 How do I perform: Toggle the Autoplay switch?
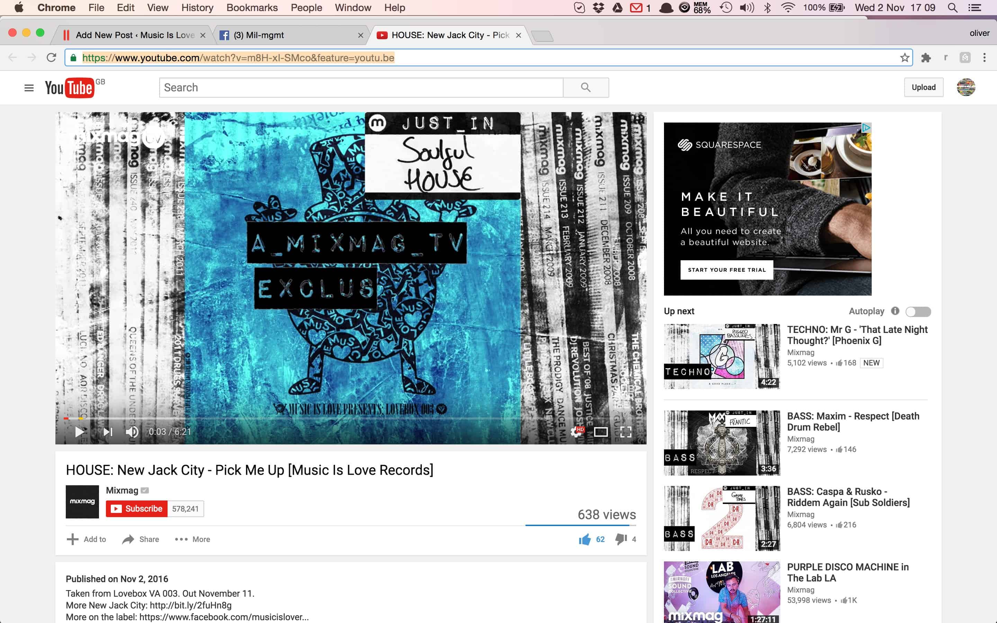(918, 311)
